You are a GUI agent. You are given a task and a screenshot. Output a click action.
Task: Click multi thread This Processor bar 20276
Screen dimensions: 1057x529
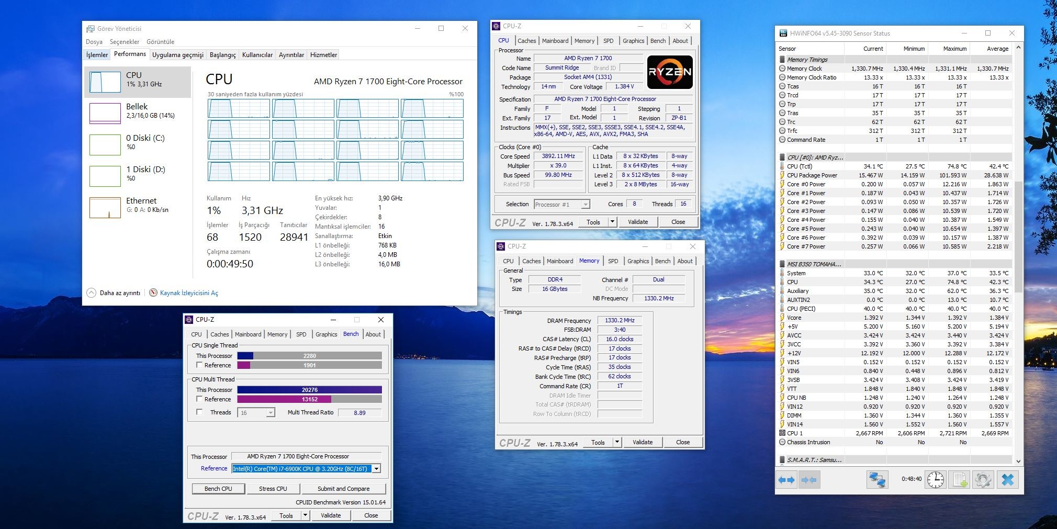310,390
